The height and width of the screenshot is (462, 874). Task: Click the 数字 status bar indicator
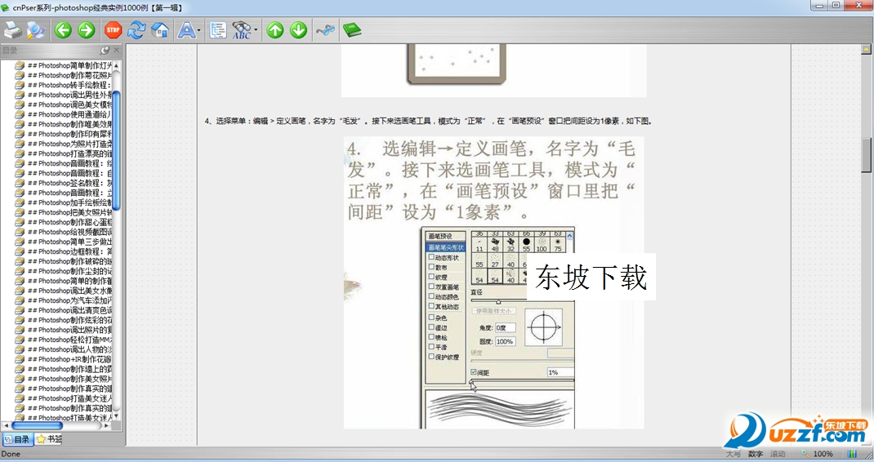pos(756,454)
